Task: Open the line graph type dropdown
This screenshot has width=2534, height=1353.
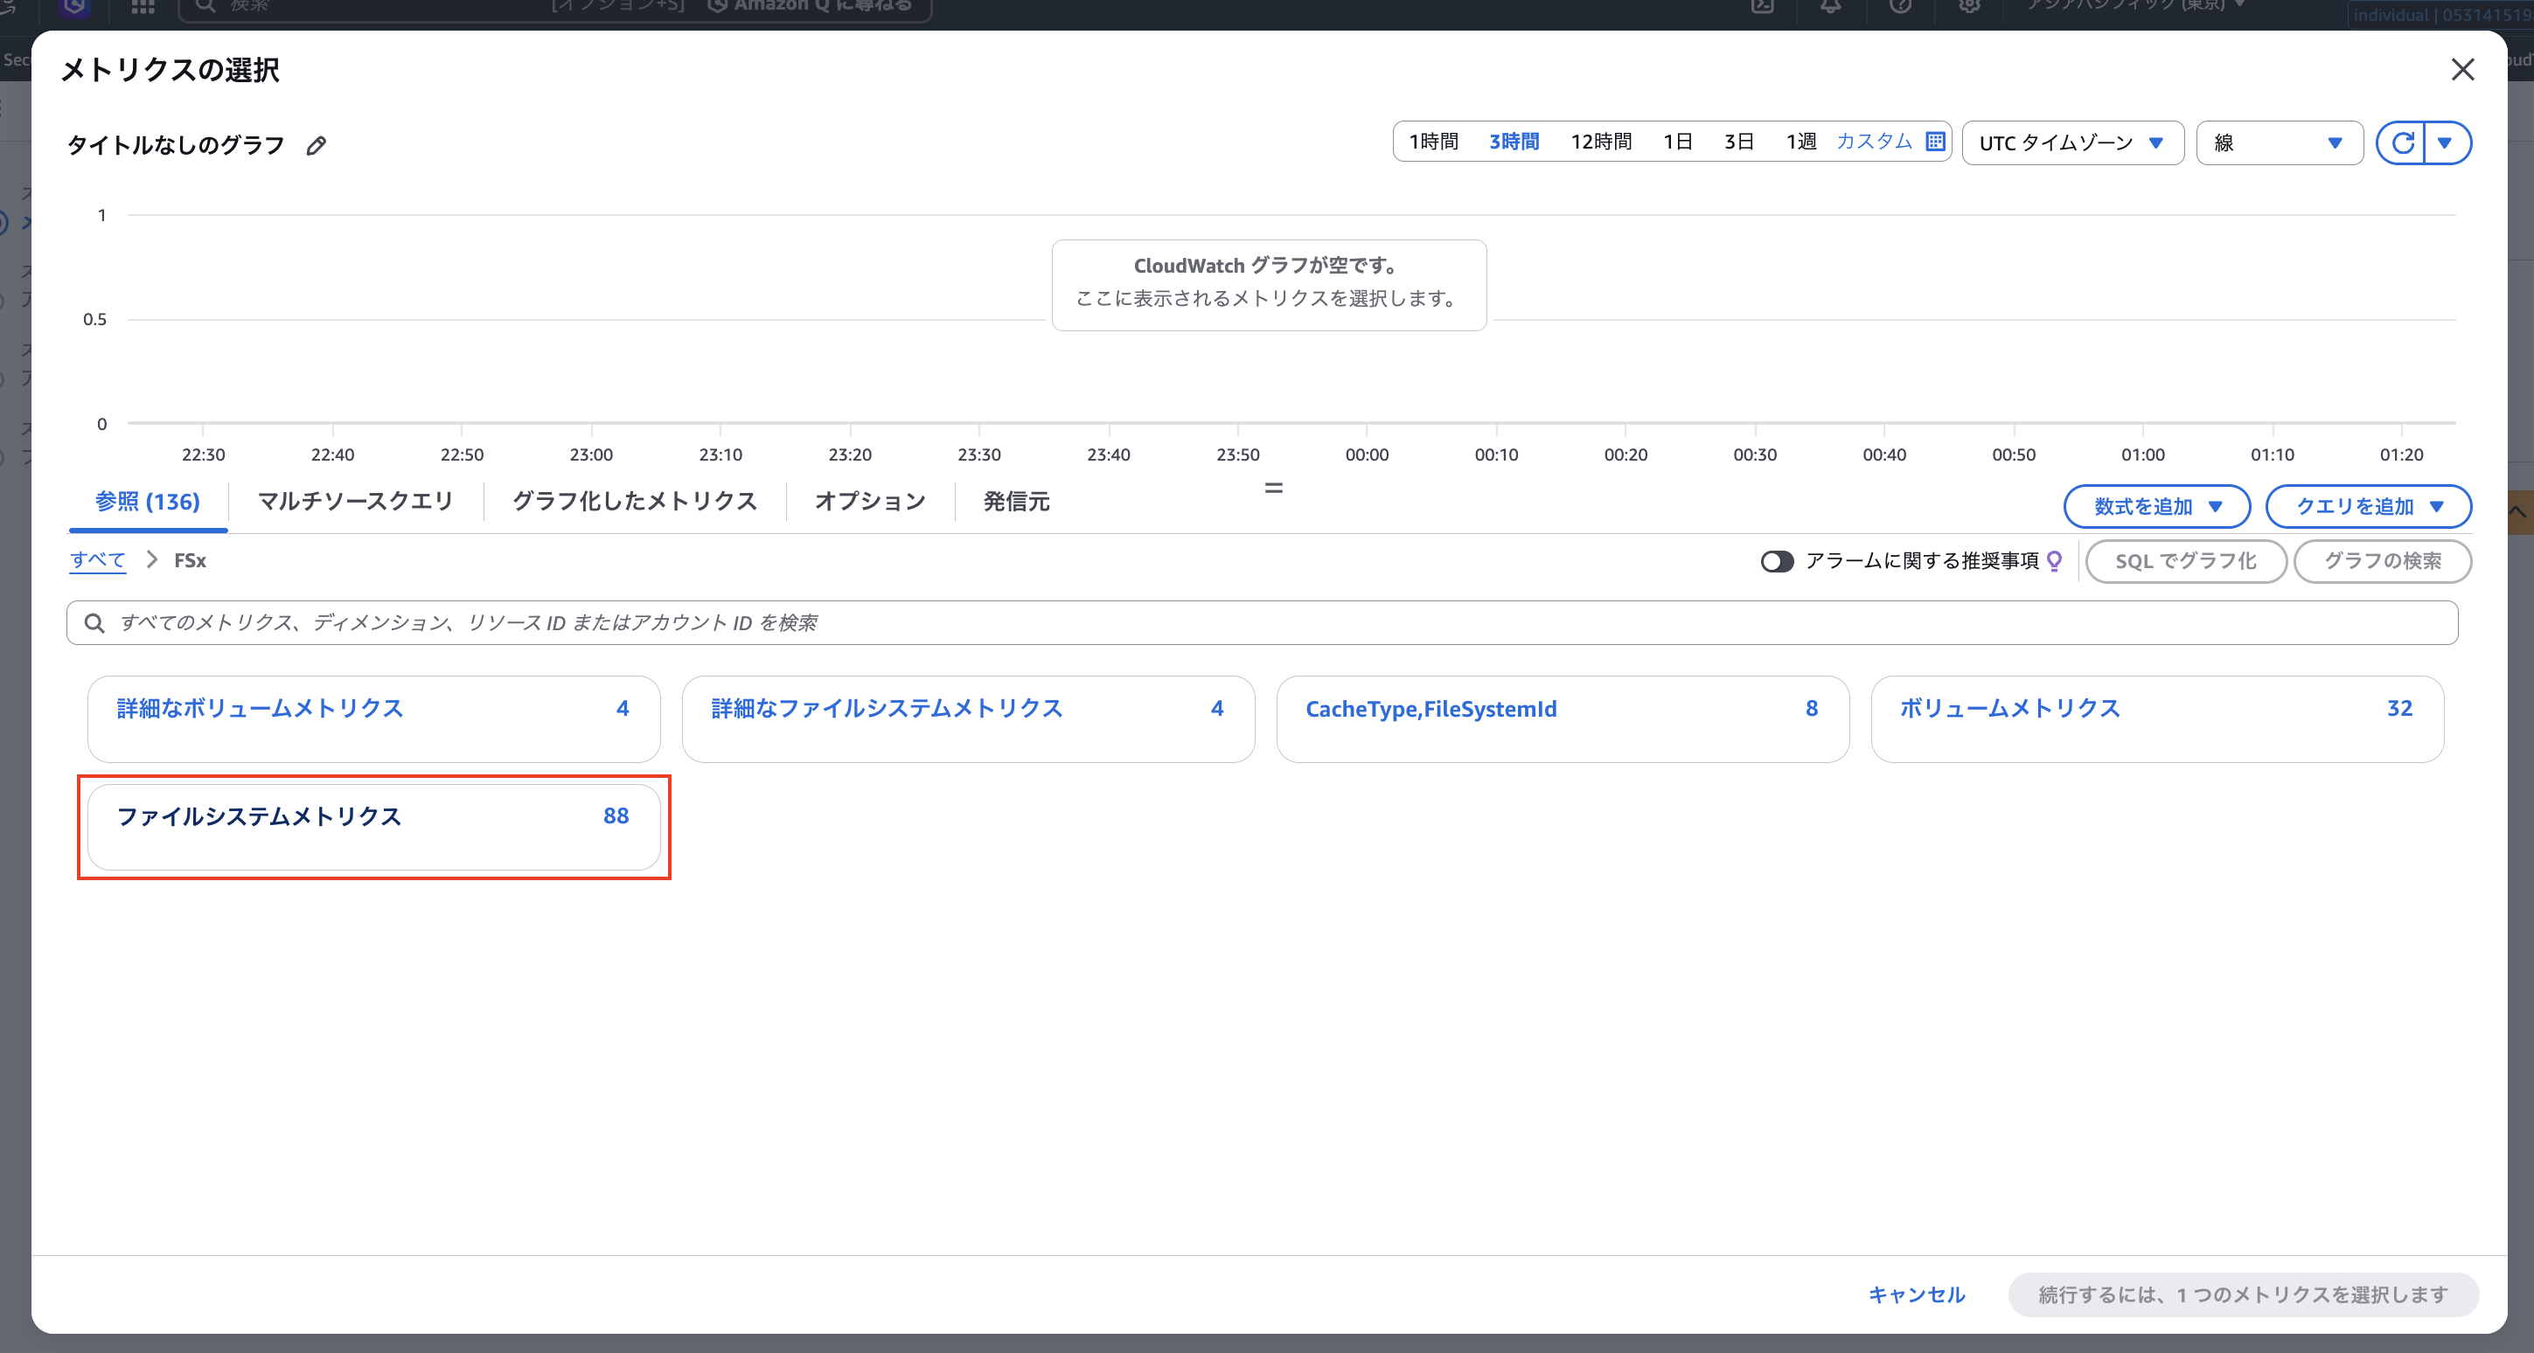Action: point(2279,143)
